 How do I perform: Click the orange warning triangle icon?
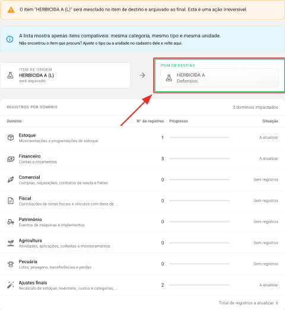pyautogui.click(x=11, y=10)
